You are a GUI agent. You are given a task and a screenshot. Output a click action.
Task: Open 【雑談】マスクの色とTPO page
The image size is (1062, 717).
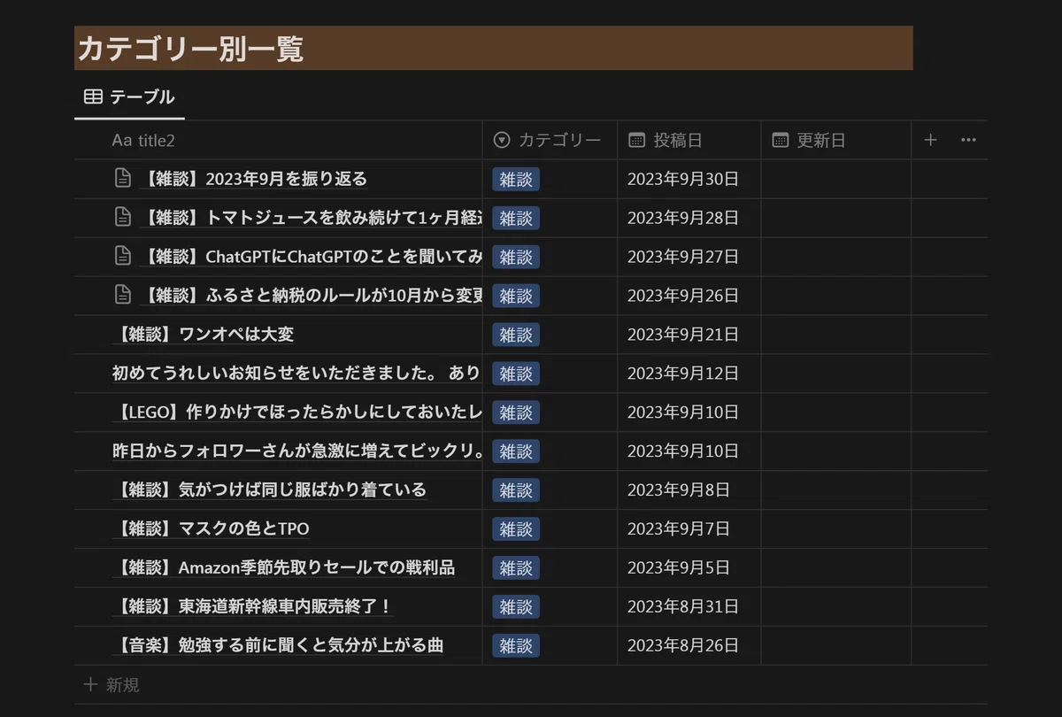(x=211, y=529)
